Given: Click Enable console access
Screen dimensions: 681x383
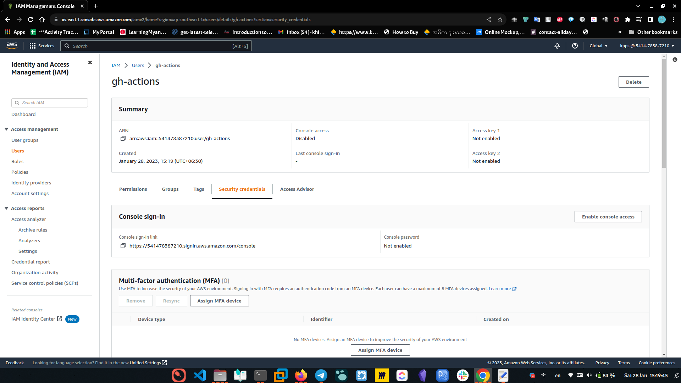Looking at the screenshot, I should pyautogui.click(x=608, y=217).
